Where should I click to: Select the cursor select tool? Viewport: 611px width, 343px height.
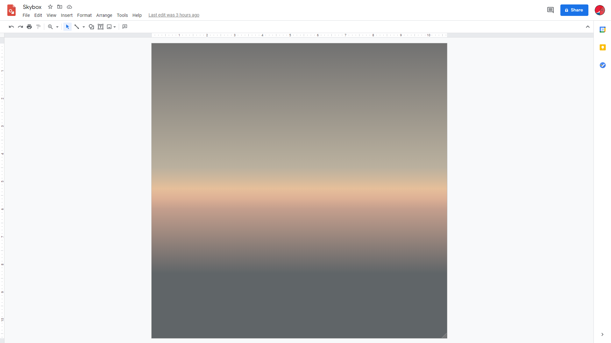(67, 27)
